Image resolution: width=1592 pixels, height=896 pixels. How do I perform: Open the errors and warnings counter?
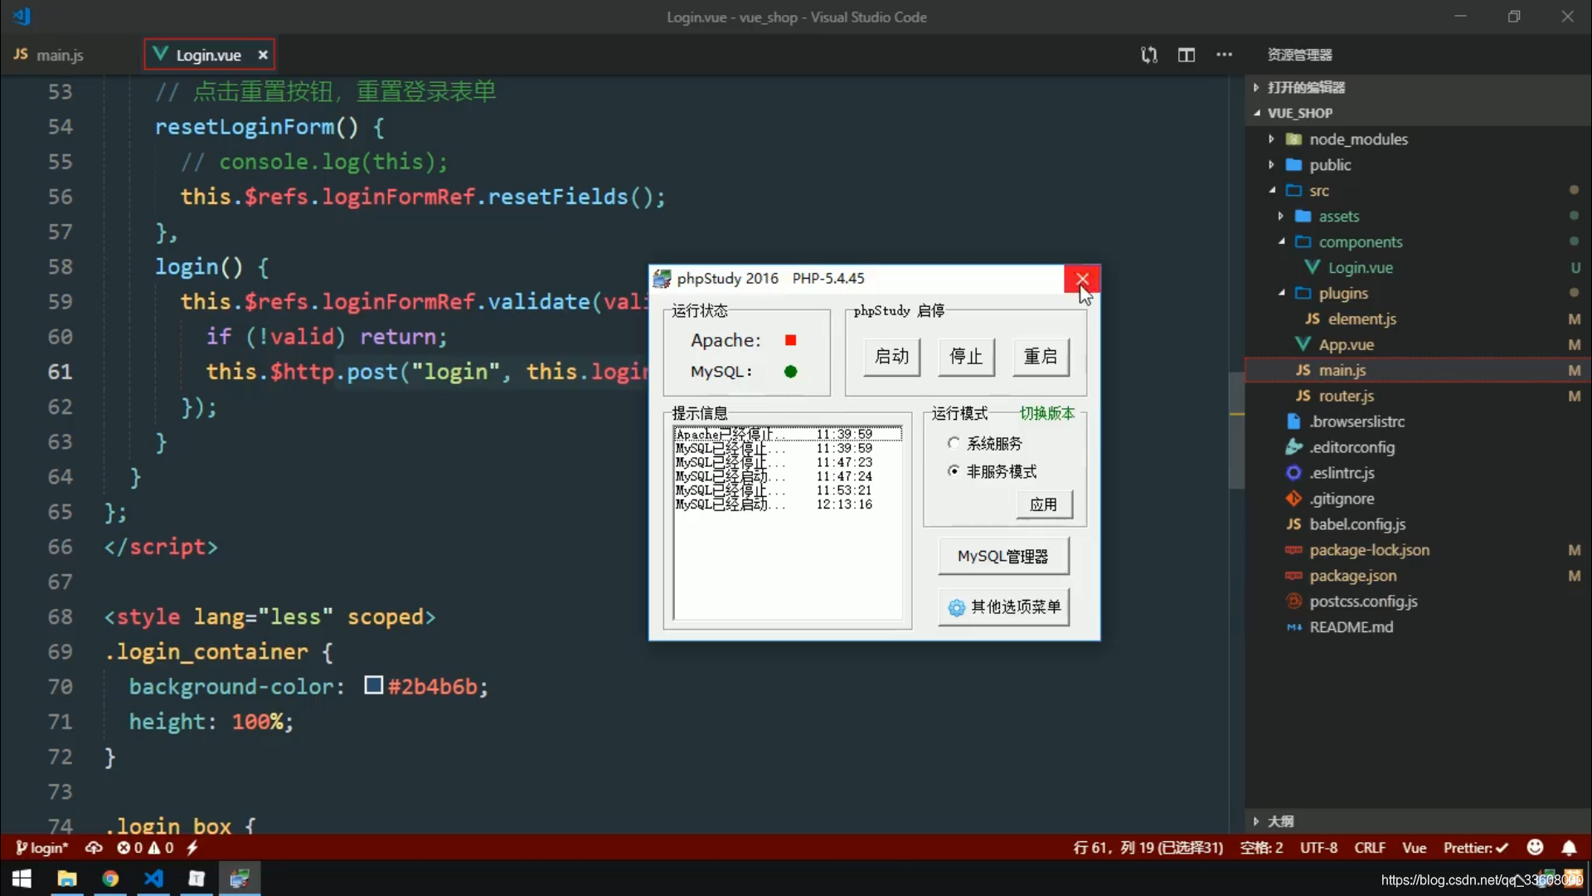(x=145, y=848)
